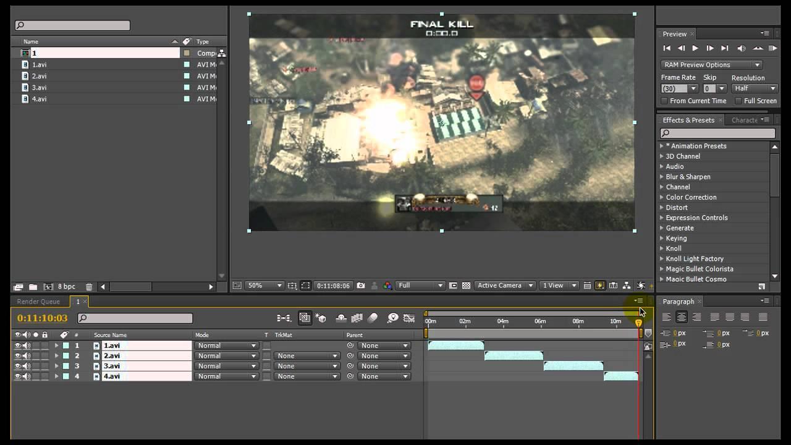Open the composition flowchart icon
Screen dimensions: 791x445
(627, 286)
